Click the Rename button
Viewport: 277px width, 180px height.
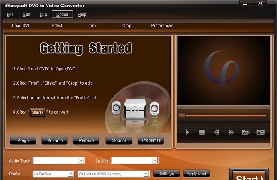54,141
